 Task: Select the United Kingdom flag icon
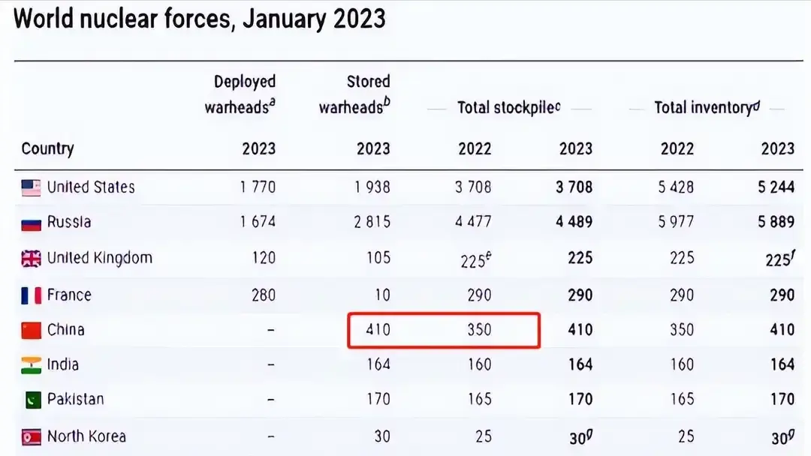31,259
